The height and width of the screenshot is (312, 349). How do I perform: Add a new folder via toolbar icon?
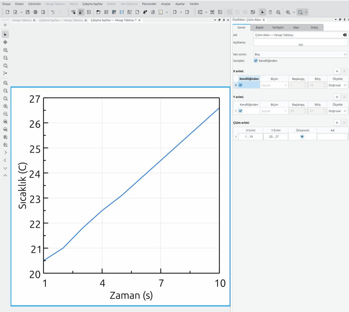(98, 12)
